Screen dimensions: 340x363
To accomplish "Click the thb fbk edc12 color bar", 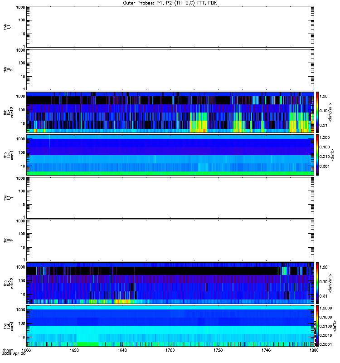I will 317,112.
